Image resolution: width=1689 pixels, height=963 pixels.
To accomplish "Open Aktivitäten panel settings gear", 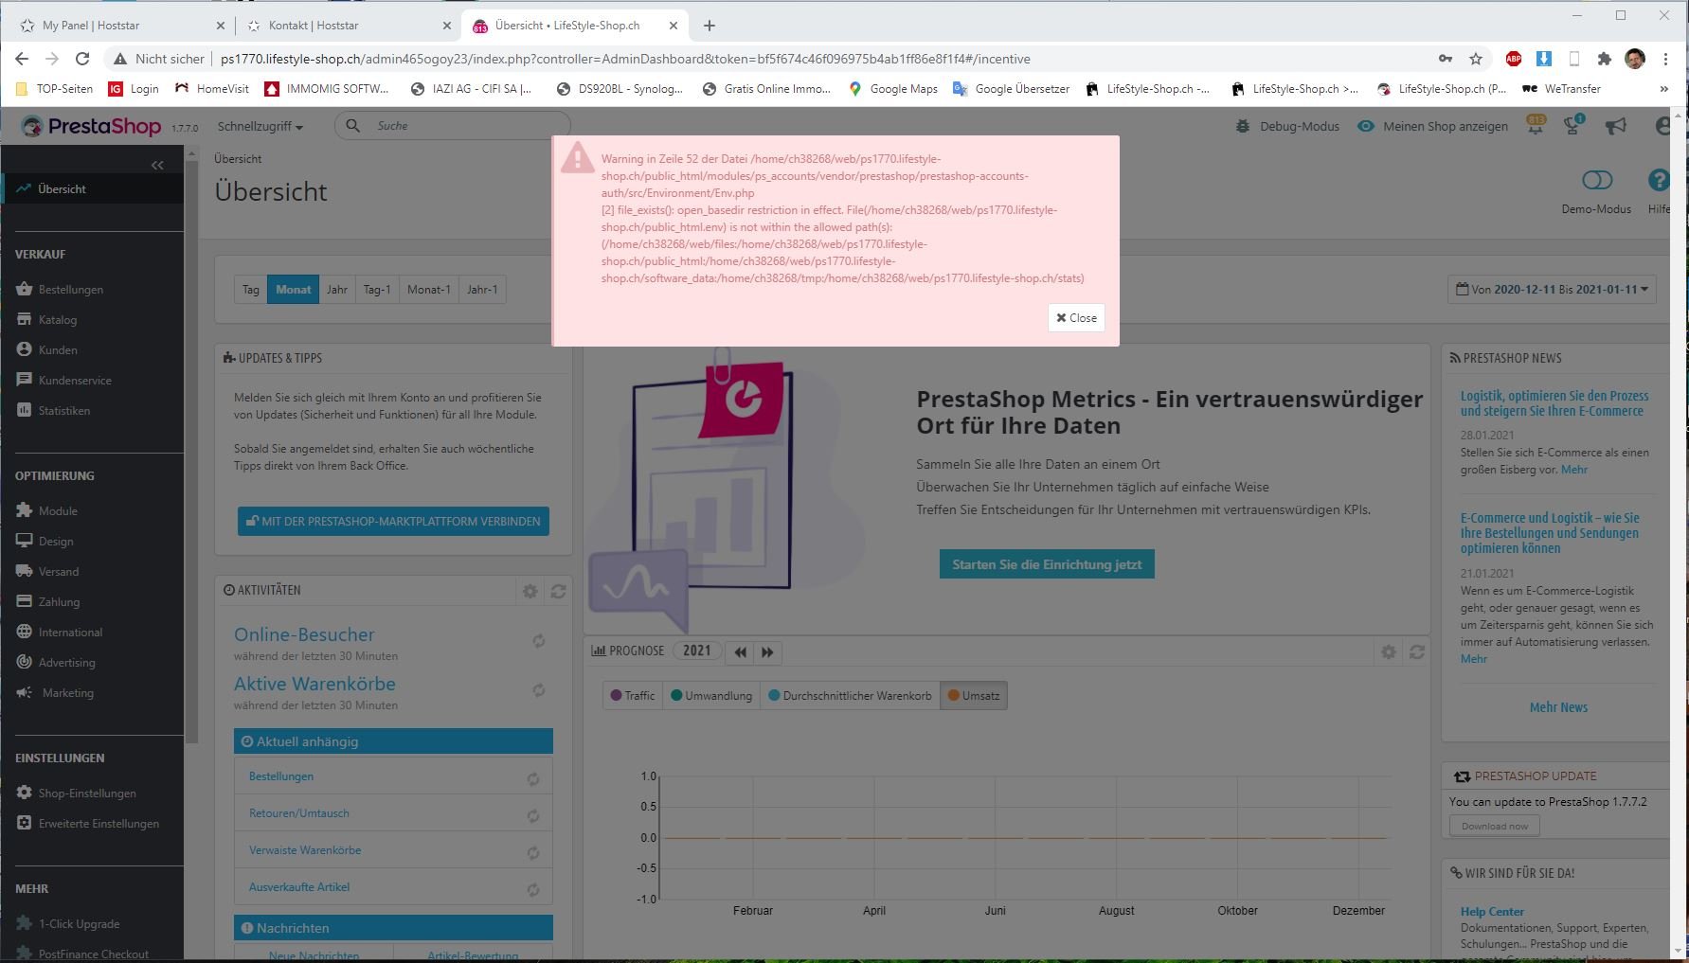I will coord(530,591).
